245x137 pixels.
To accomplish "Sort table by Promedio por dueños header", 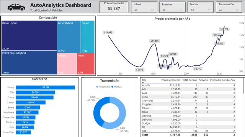I will click(222, 80).
